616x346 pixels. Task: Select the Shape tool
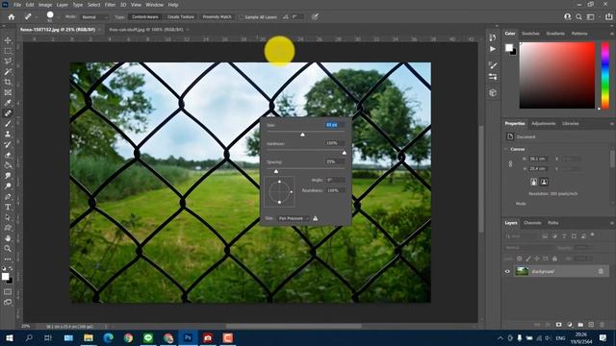8,228
